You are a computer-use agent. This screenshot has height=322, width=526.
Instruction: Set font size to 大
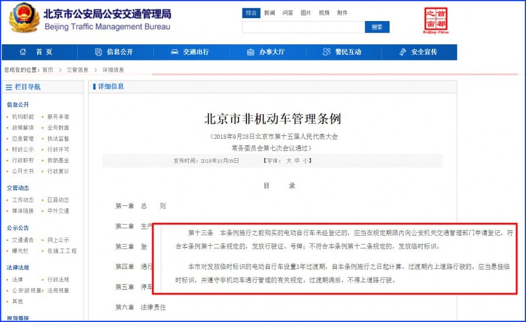(x=288, y=160)
